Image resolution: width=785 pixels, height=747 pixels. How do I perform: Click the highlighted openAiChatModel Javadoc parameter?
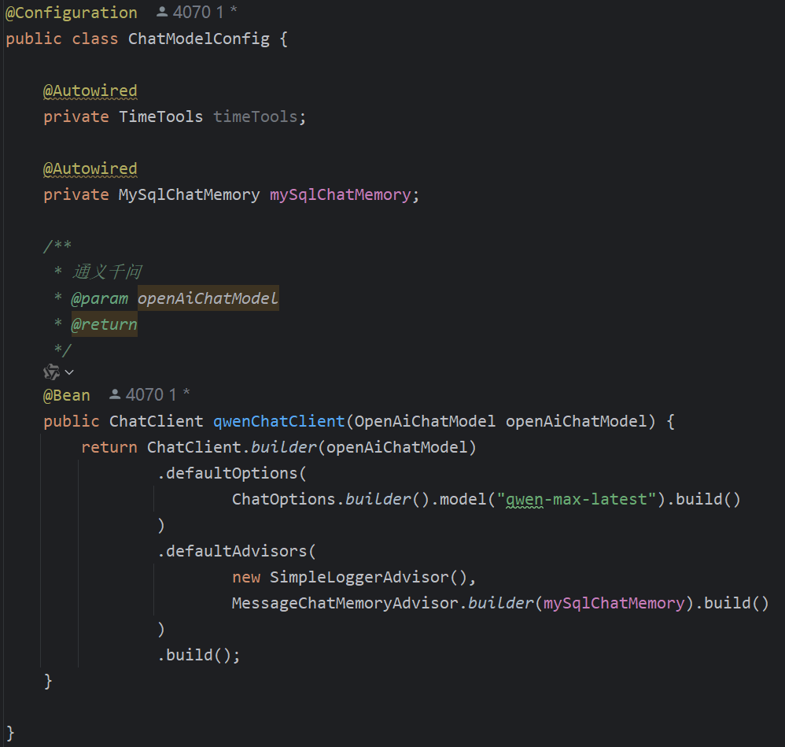coord(207,298)
